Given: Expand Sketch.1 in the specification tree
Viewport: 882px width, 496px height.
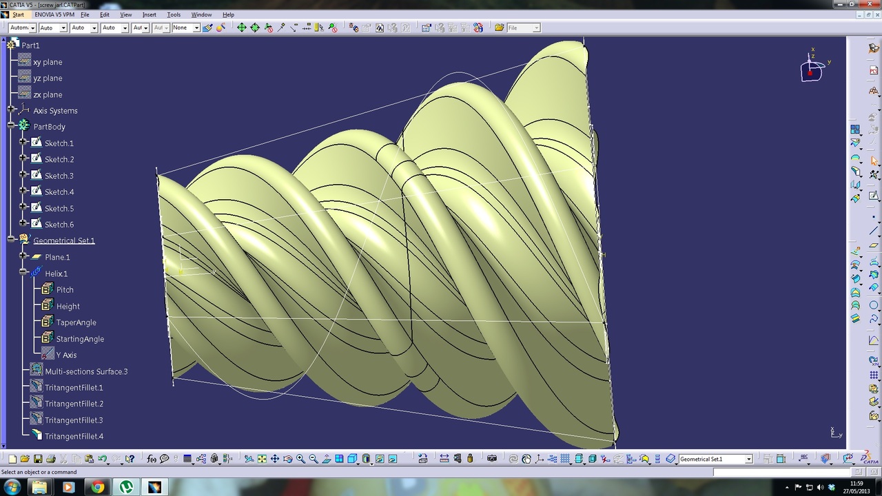Looking at the screenshot, I should coord(23,142).
